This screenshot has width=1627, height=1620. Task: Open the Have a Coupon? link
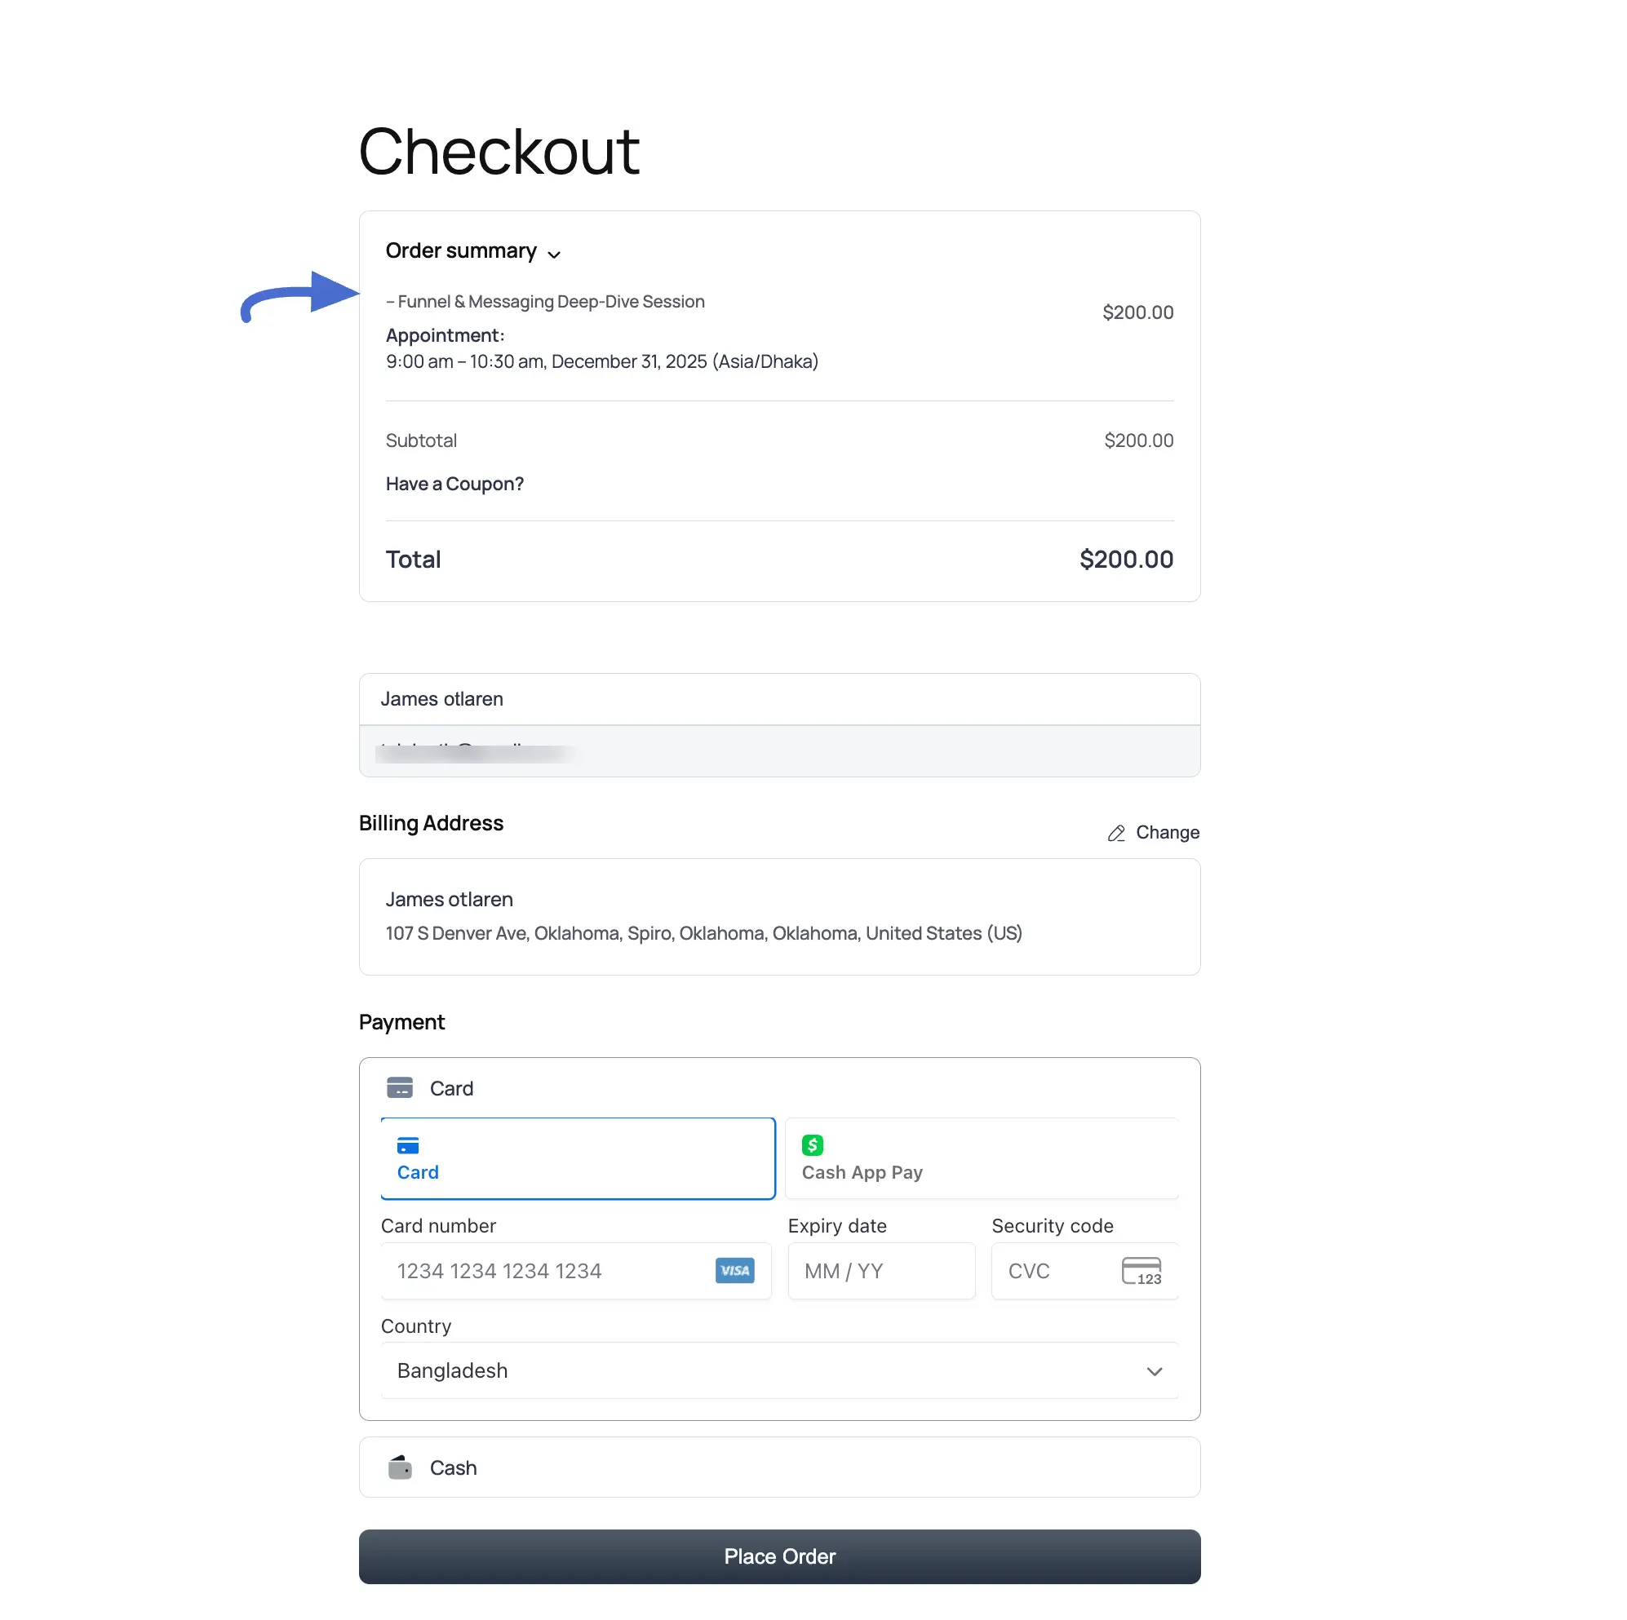454,483
